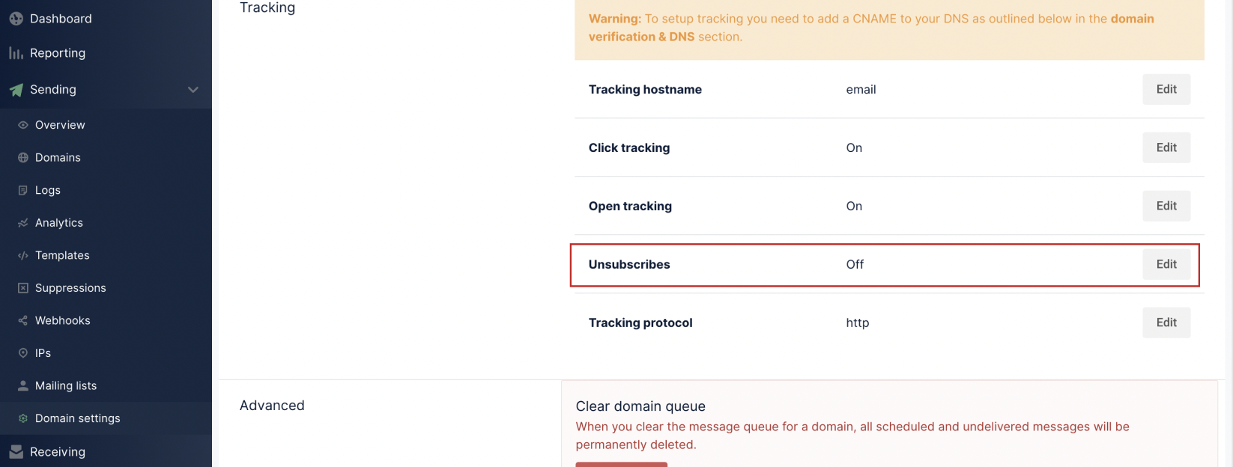Edit the Tracking protocol setting
The width and height of the screenshot is (1233, 467).
pos(1166,323)
